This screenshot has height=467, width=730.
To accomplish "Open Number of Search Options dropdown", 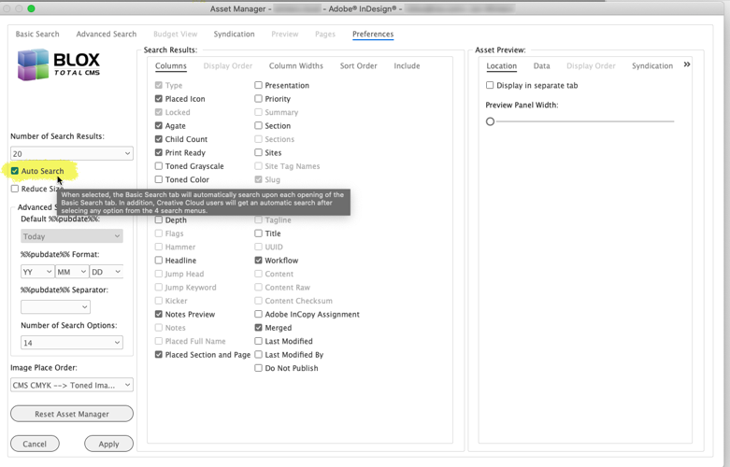I will [72, 344].
